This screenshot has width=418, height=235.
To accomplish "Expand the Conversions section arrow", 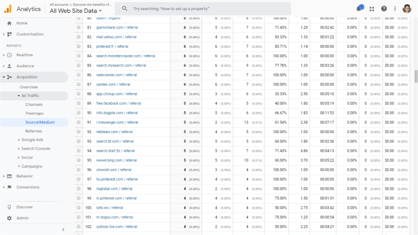I will (x=4, y=187).
